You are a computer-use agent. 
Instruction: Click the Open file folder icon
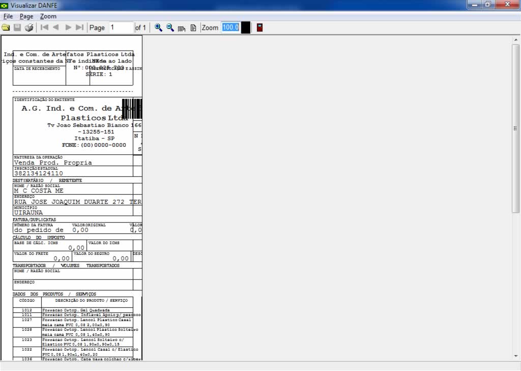tap(6, 28)
